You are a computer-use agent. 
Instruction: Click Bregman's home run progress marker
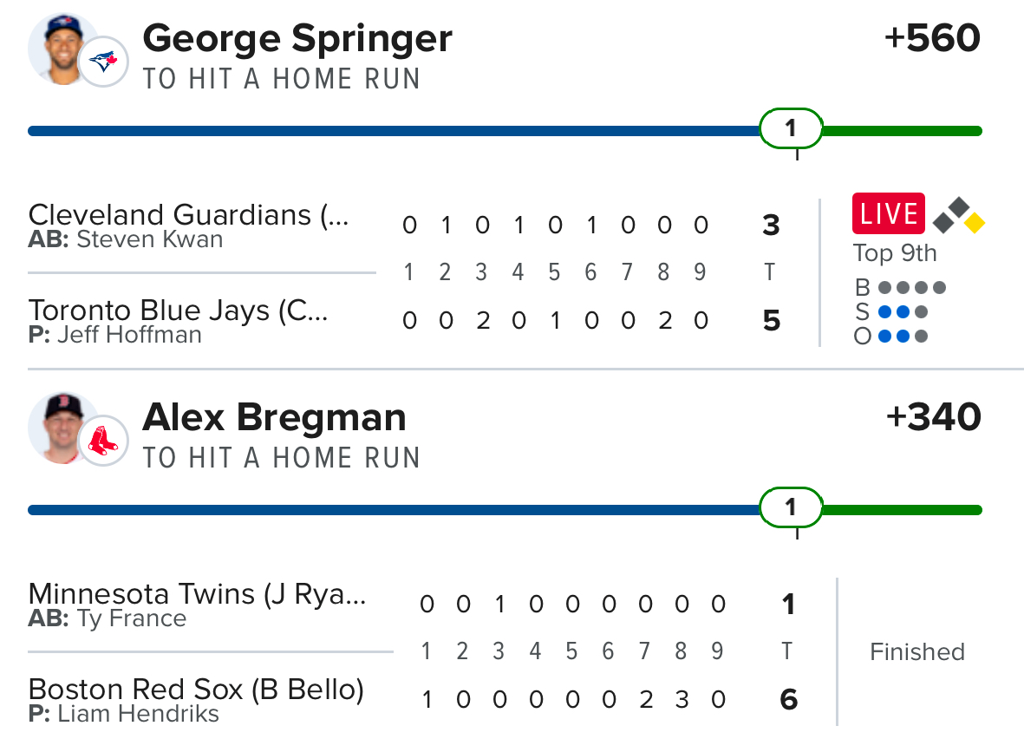coord(790,508)
